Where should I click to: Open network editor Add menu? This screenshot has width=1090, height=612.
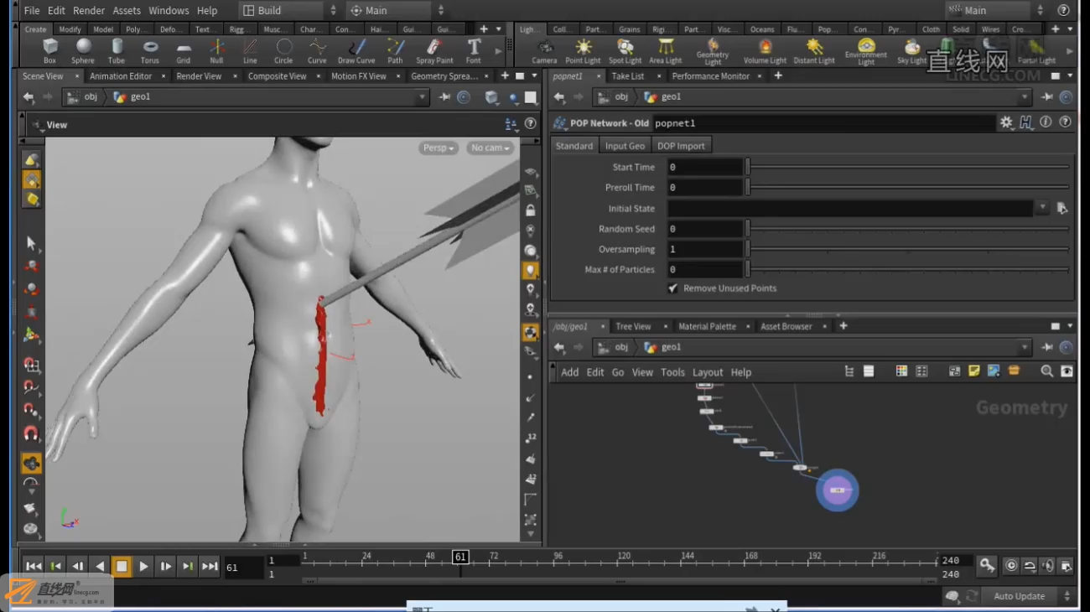point(569,372)
